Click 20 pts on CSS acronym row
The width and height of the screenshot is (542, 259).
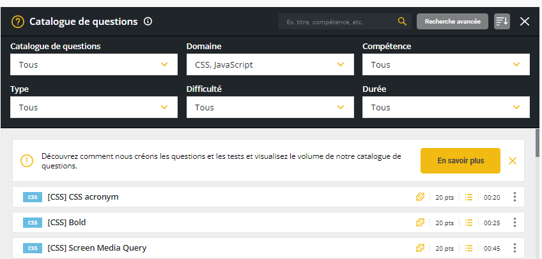click(444, 198)
